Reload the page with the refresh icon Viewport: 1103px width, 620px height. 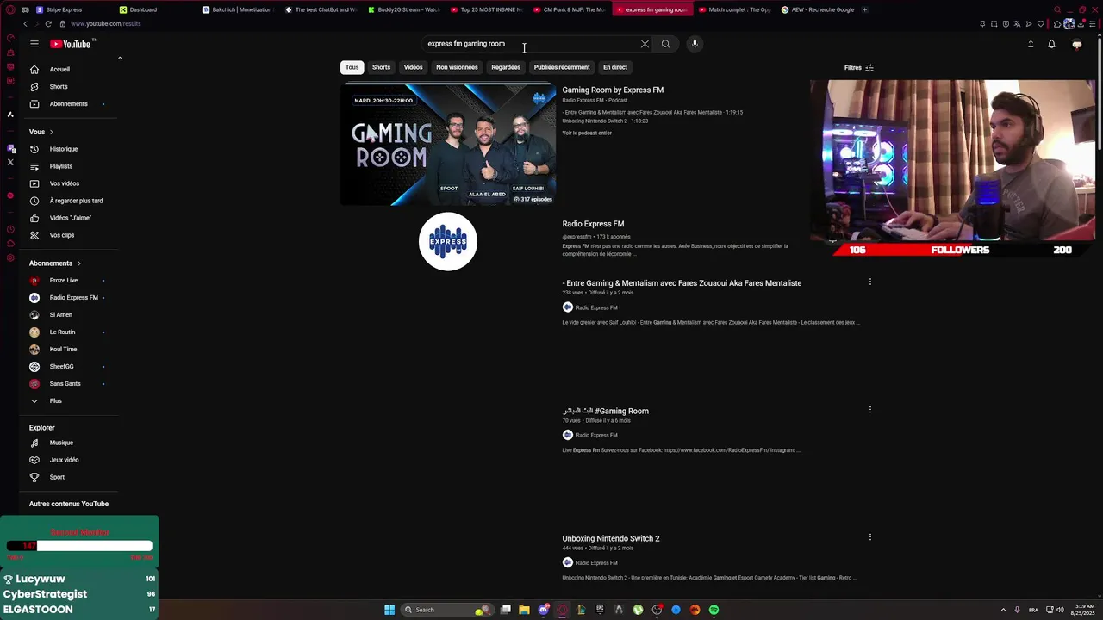tap(48, 23)
